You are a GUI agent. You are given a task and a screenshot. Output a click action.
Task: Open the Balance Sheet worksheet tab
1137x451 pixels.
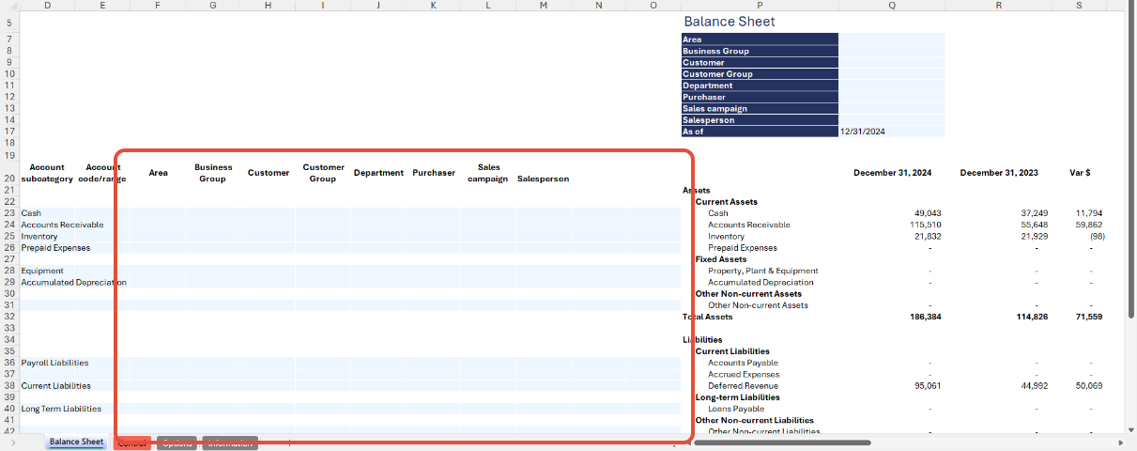click(x=76, y=443)
